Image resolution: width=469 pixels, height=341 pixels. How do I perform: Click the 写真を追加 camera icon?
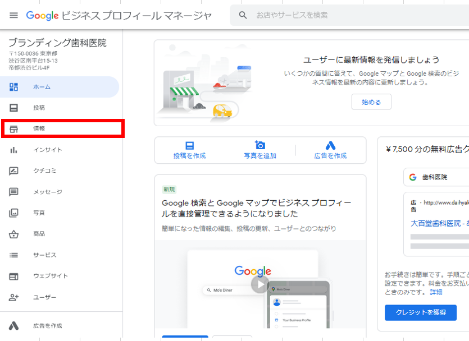[260, 145]
